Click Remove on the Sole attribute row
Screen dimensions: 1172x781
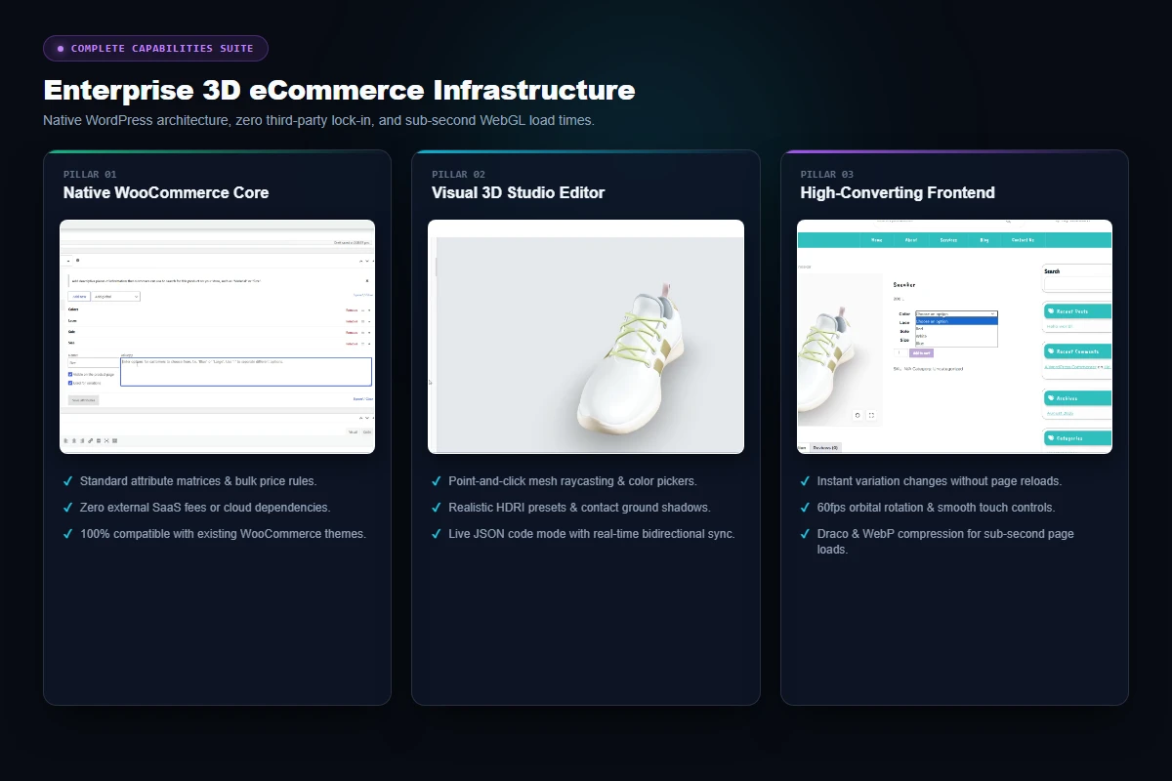(x=352, y=332)
